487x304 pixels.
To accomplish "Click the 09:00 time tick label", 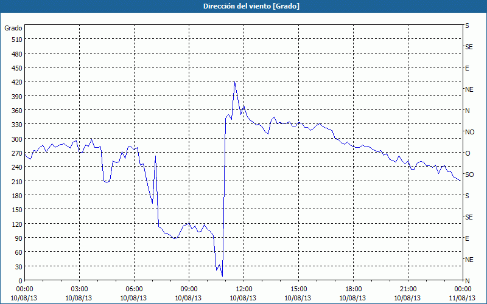I will point(189,289).
